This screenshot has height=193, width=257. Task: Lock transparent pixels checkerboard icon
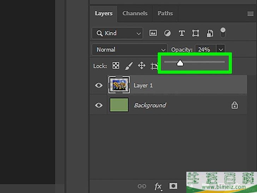pyautogui.click(x=116, y=66)
